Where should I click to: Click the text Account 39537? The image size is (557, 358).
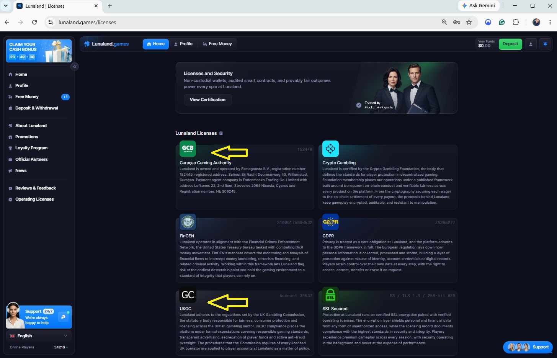point(296,296)
